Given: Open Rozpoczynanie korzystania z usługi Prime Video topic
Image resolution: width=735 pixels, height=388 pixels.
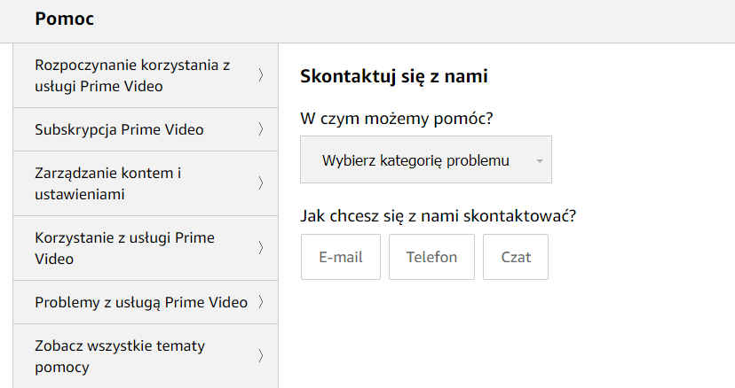Looking at the screenshot, I should pyautogui.click(x=131, y=75).
